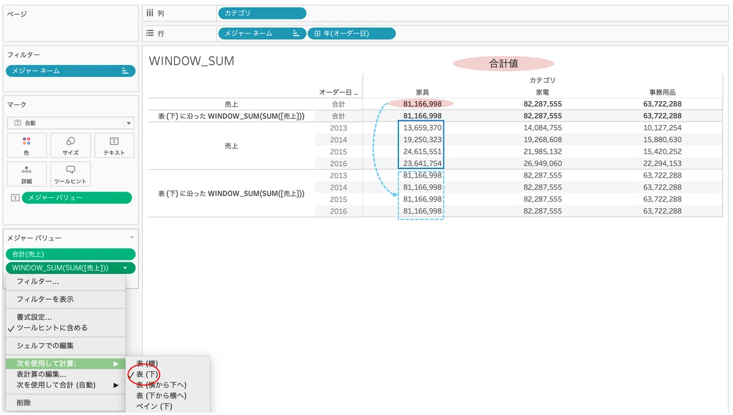Click WINDOW_SUM sheet title
Screen dimensions: 733x415
tap(192, 61)
